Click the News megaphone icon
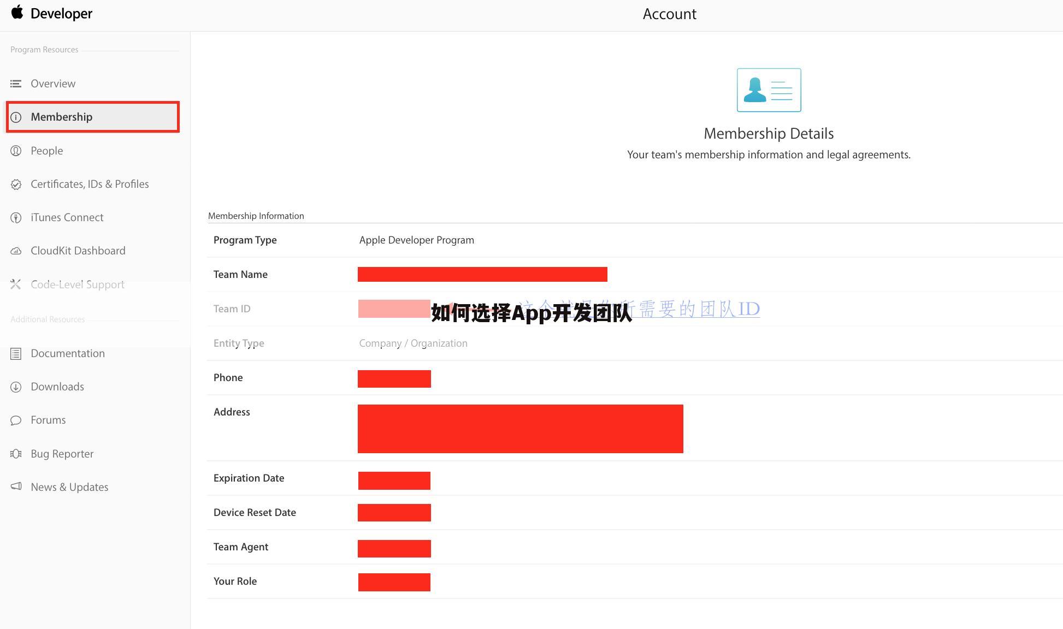The image size is (1063, 629). click(16, 486)
